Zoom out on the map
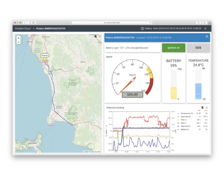This screenshot has width=224, height=180. coord(18,42)
